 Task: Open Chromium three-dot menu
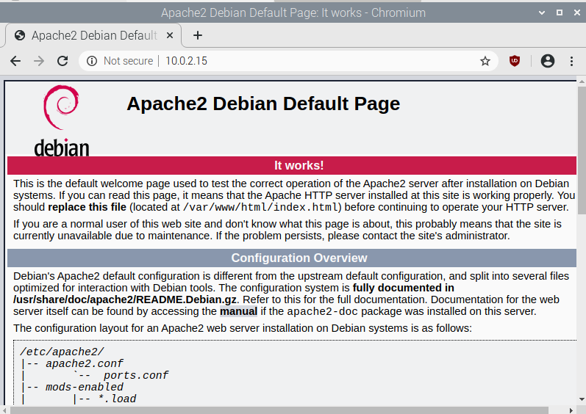click(x=571, y=61)
